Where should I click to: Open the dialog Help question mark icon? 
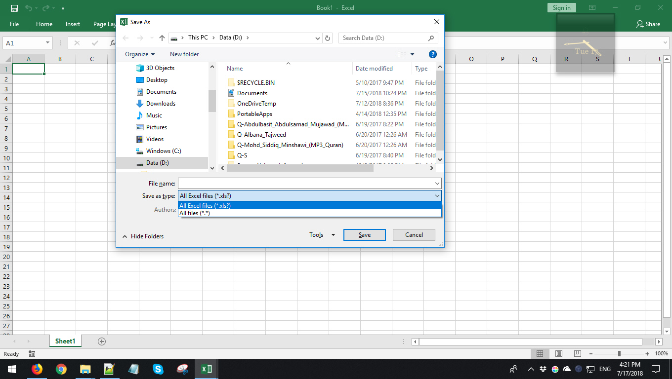[432, 54]
